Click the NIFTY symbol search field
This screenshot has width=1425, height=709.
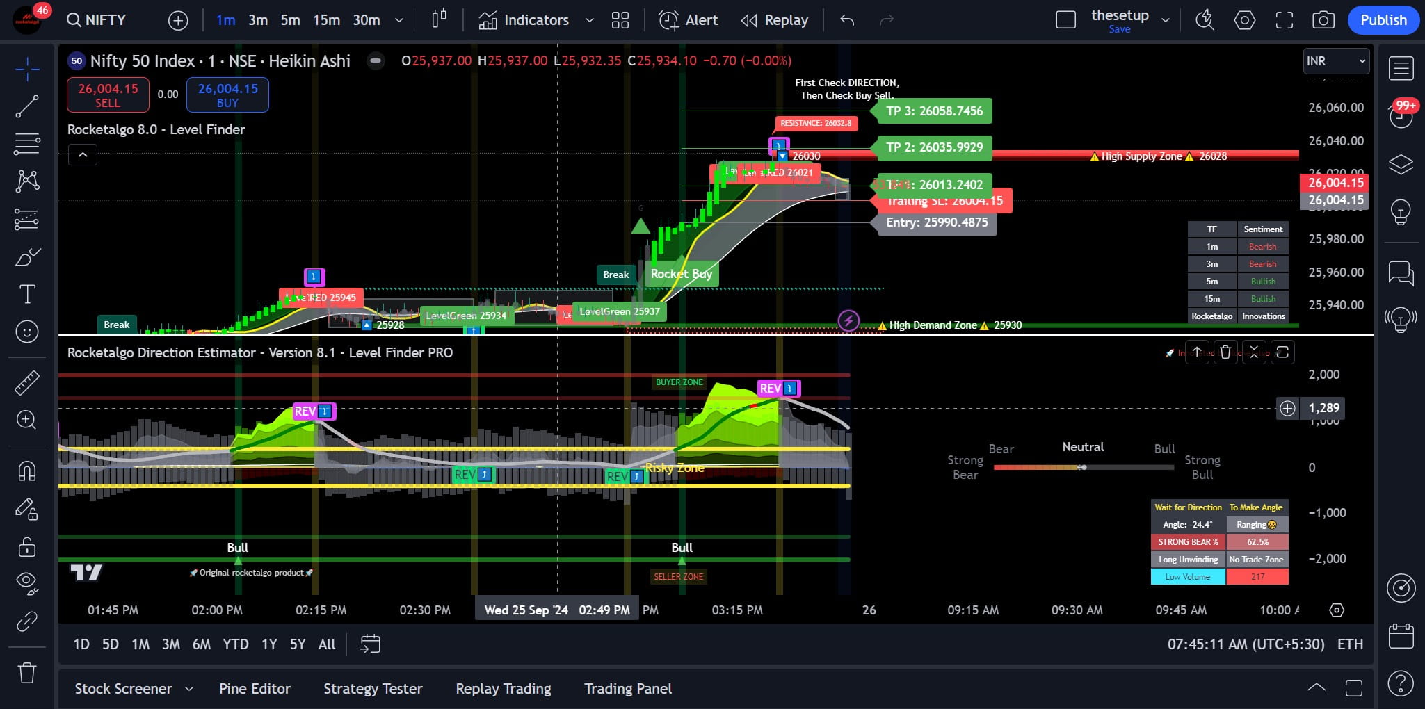pyautogui.click(x=97, y=20)
